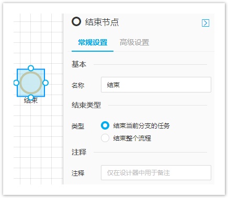
Task: Click the 注释 section heading
Action: pos(79,152)
